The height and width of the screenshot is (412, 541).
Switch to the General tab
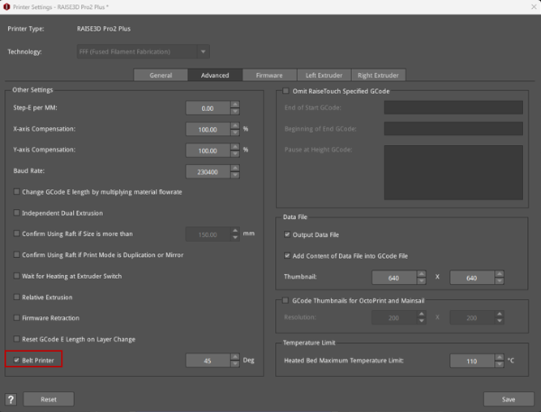pyautogui.click(x=160, y=75)
